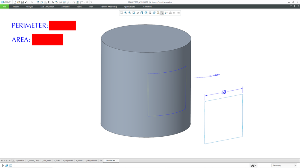300x168 pixels.
Task: Collapse the ribbon with the chevron
Action: 291,6
